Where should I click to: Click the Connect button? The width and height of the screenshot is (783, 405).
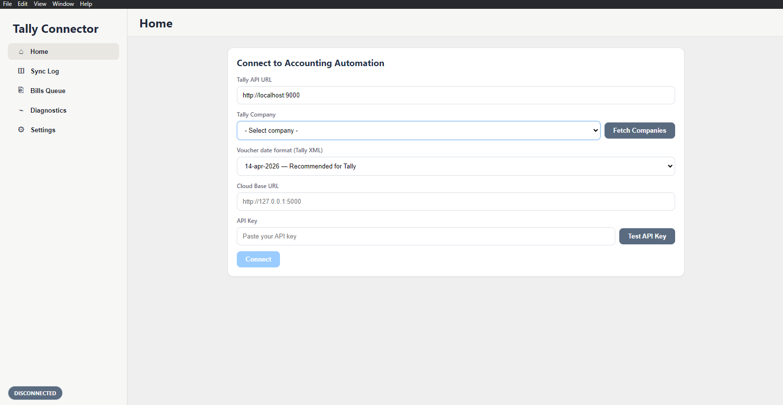pyautogui.click(x=258, y=260)
